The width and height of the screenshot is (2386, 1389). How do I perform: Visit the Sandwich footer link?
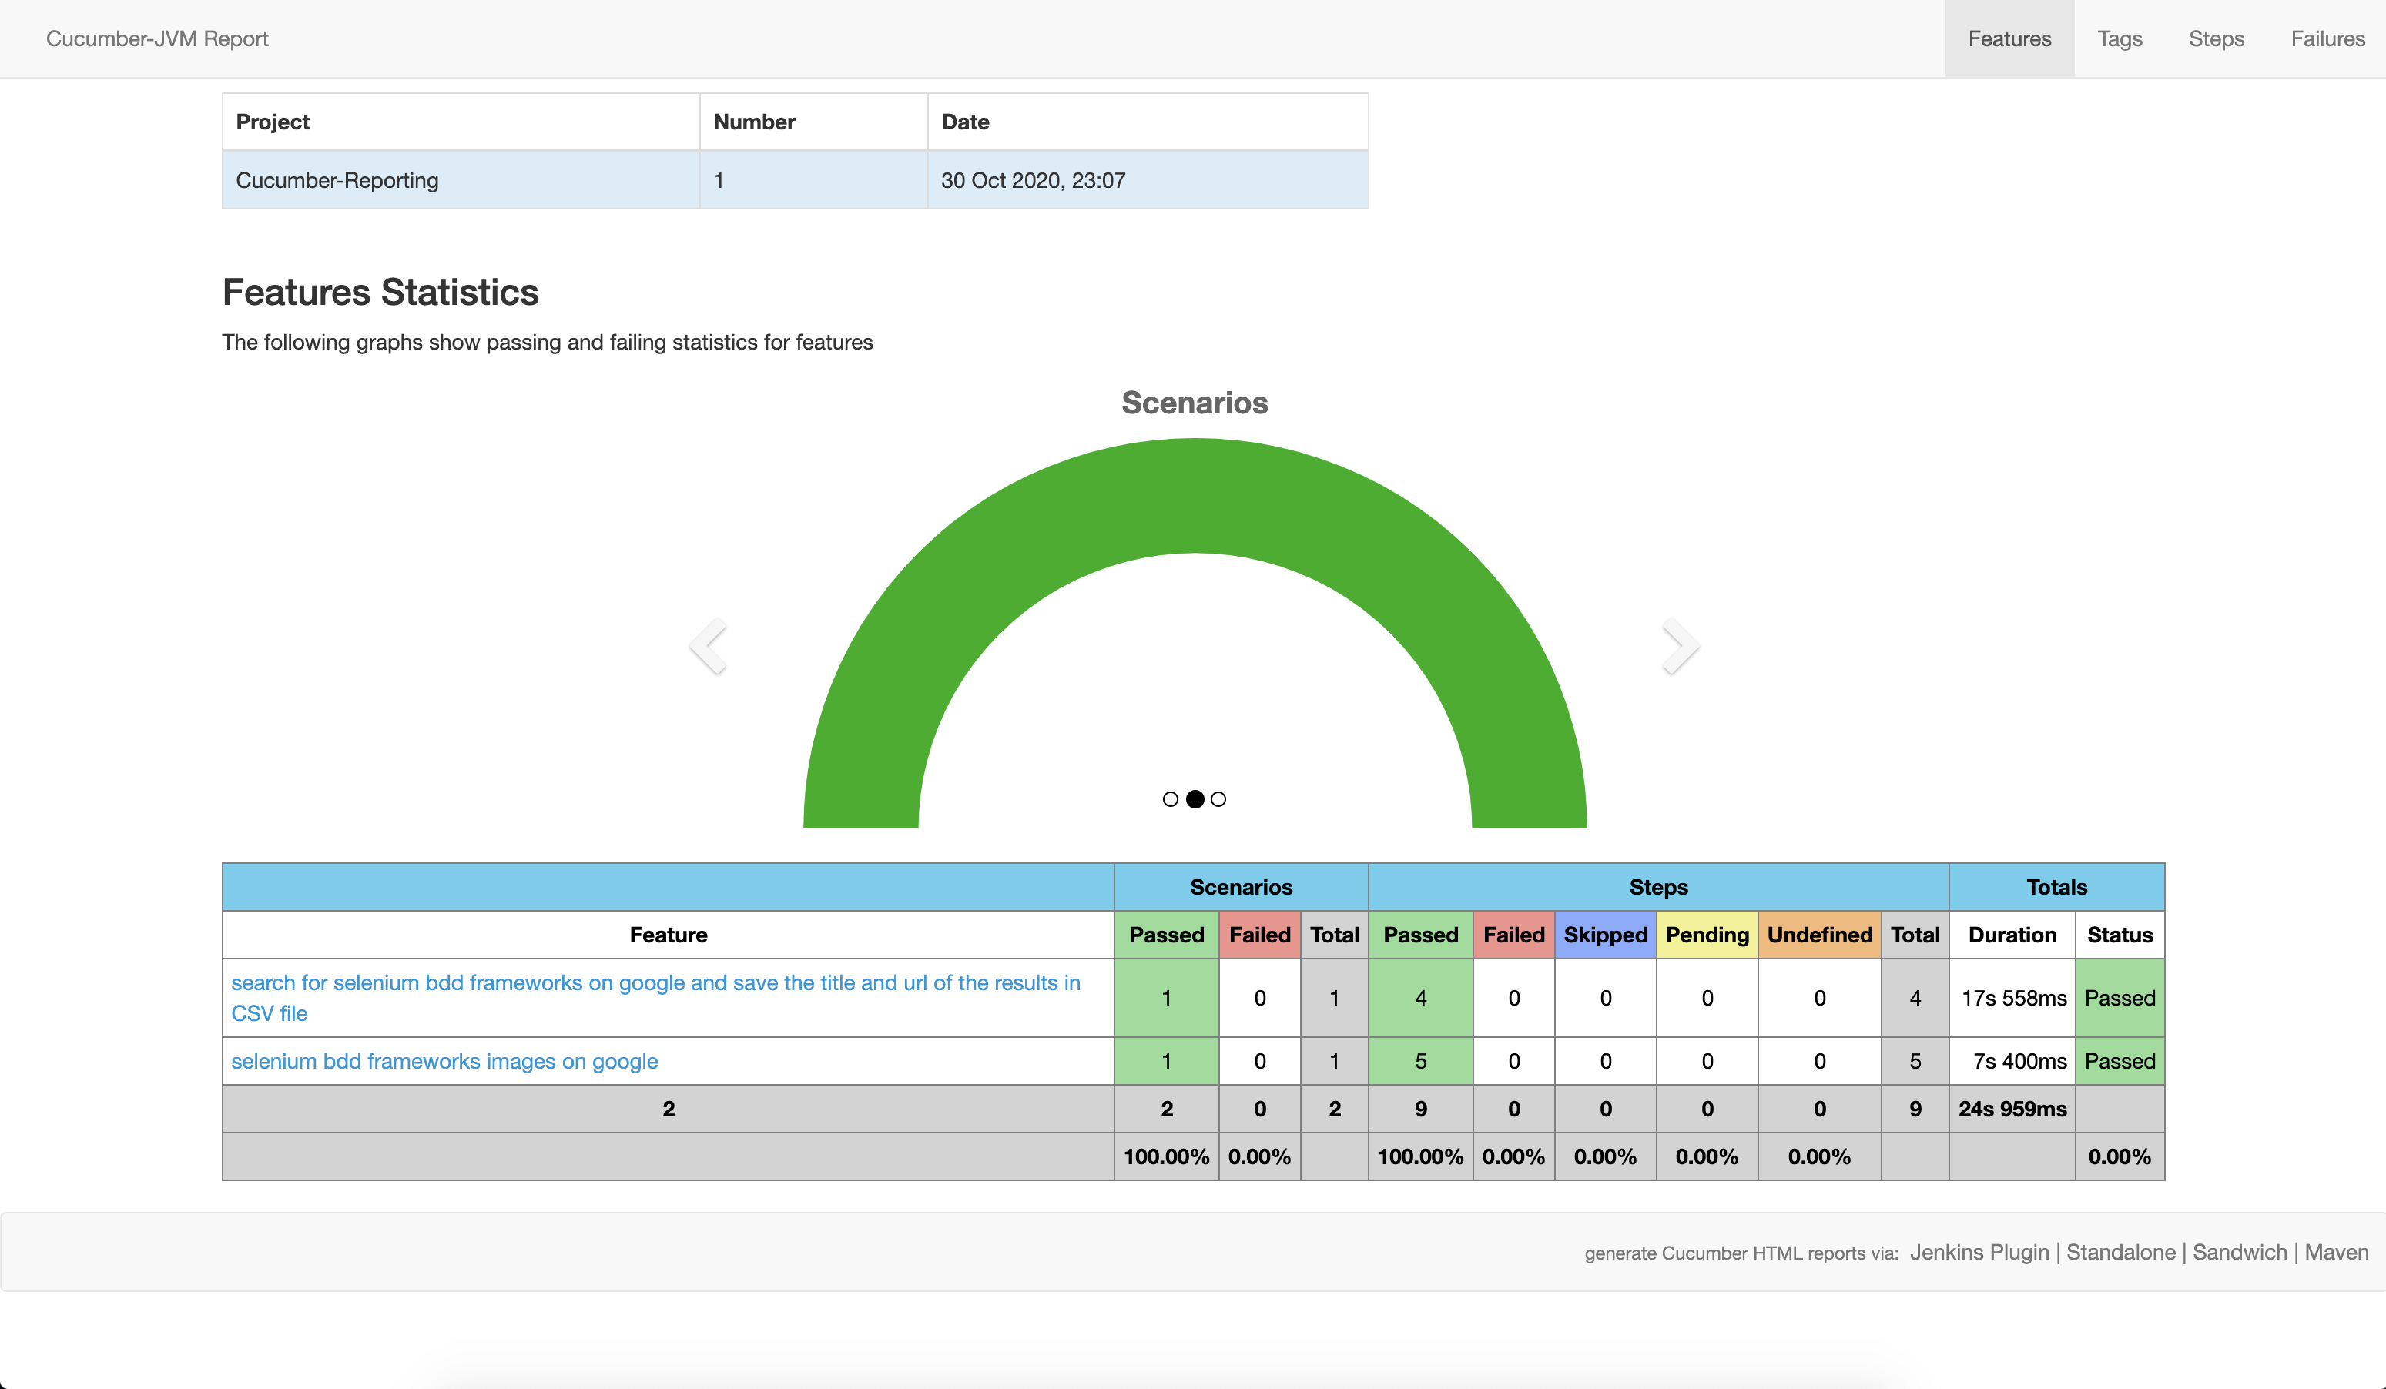2239,1252
